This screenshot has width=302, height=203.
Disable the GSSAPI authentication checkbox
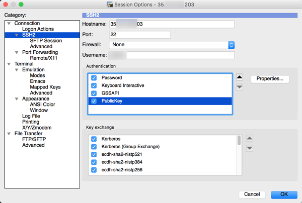point(94,93)
